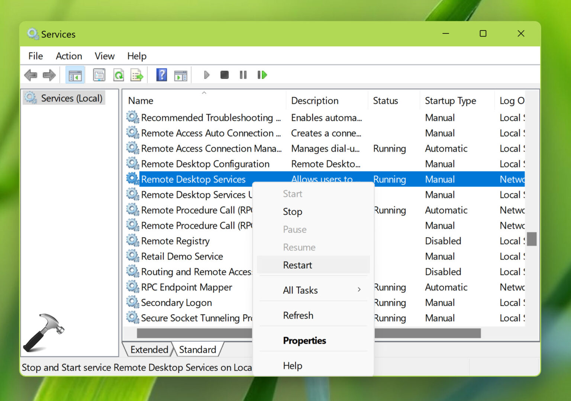Choose Restart from the context menu
The image size is (571, 401).
coord(297,265)
